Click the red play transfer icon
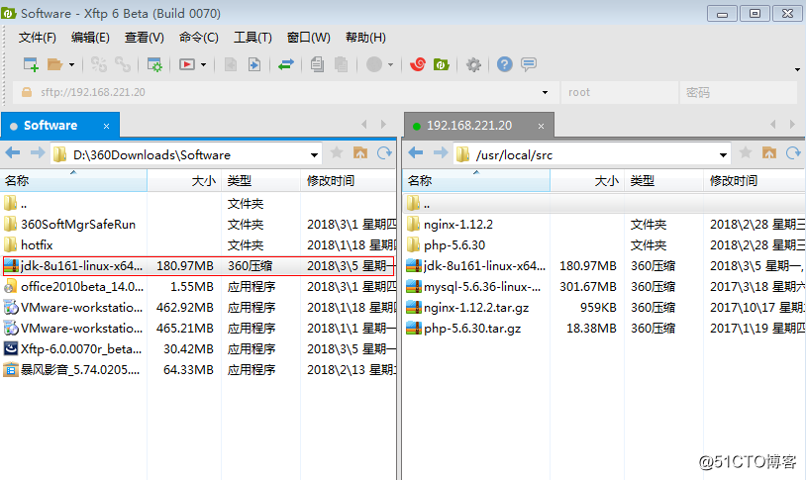Image resolution: width=806 pixels, height=480 pixels. coord(186,64)
